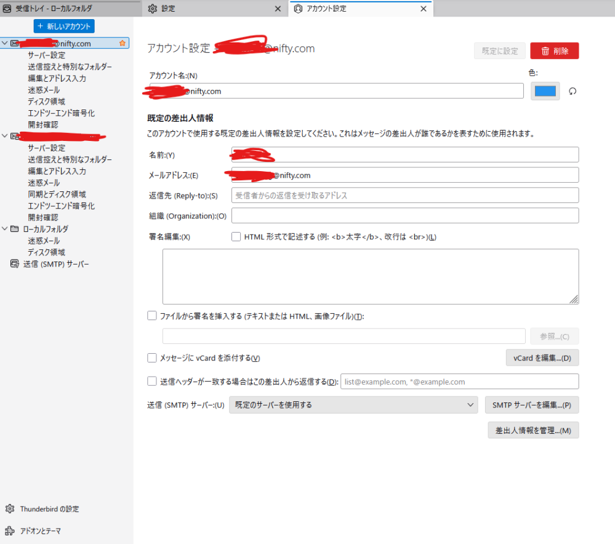Click the アカウント名 input field
This screenshot has width=615, height=544.
tap(336, 91)
